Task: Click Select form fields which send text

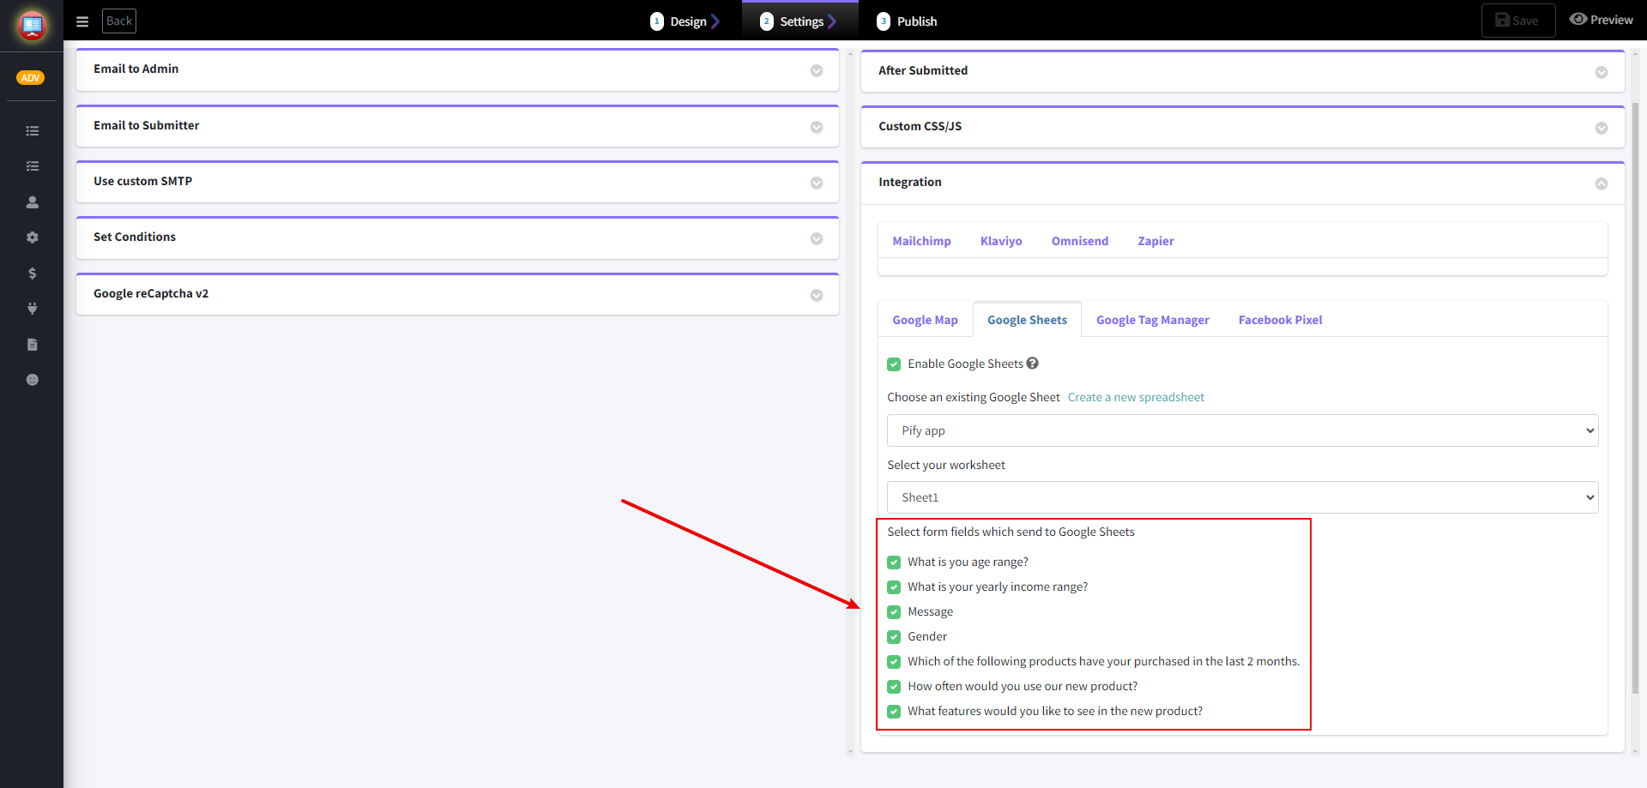Action: click(x=1011, y=532)
